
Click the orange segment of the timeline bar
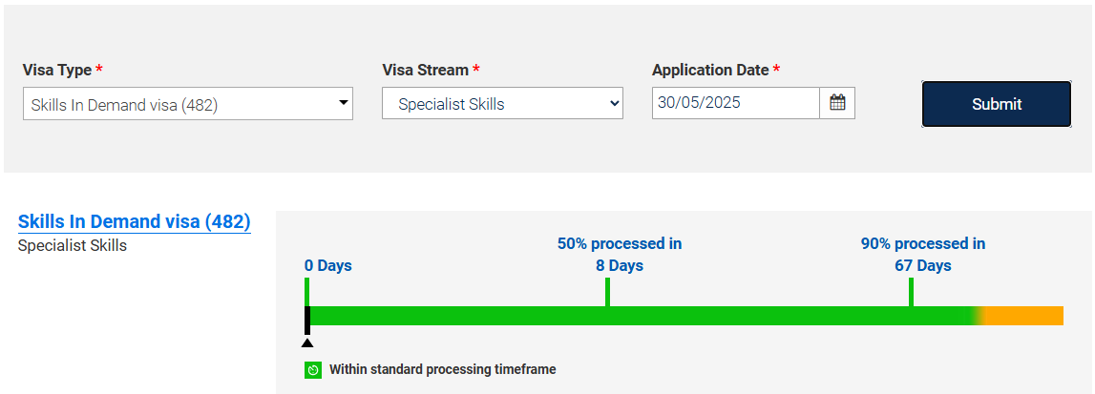click(x=1023, y=316)
